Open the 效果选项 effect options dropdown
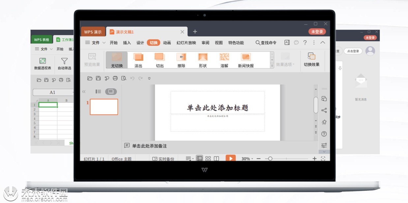The width and height of the screenshot is (408, 203). click(x=285, y=60)
